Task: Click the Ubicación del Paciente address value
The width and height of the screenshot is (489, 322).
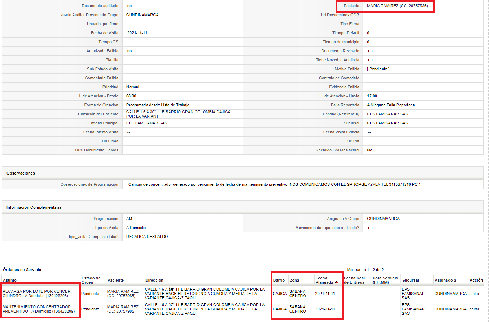Action: tap(178, 114)
